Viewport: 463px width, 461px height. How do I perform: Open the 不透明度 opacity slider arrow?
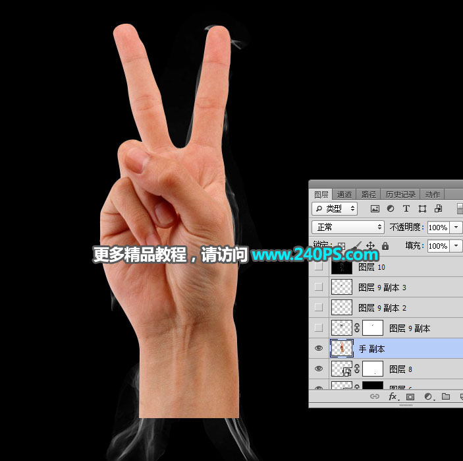[456, 228]
